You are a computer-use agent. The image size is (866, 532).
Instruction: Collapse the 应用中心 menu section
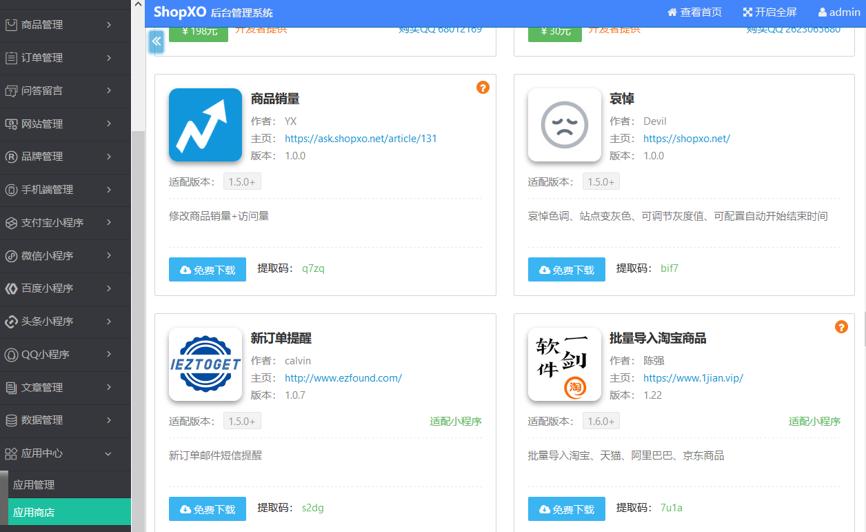pyautogui.click(x=65, y=453)
